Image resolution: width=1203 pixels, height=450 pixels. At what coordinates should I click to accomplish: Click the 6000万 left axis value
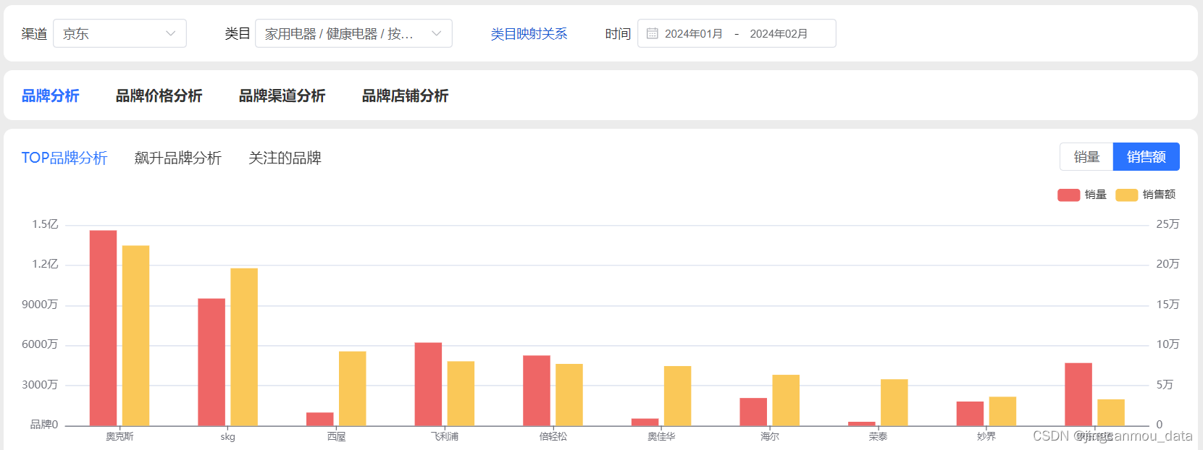40,344
